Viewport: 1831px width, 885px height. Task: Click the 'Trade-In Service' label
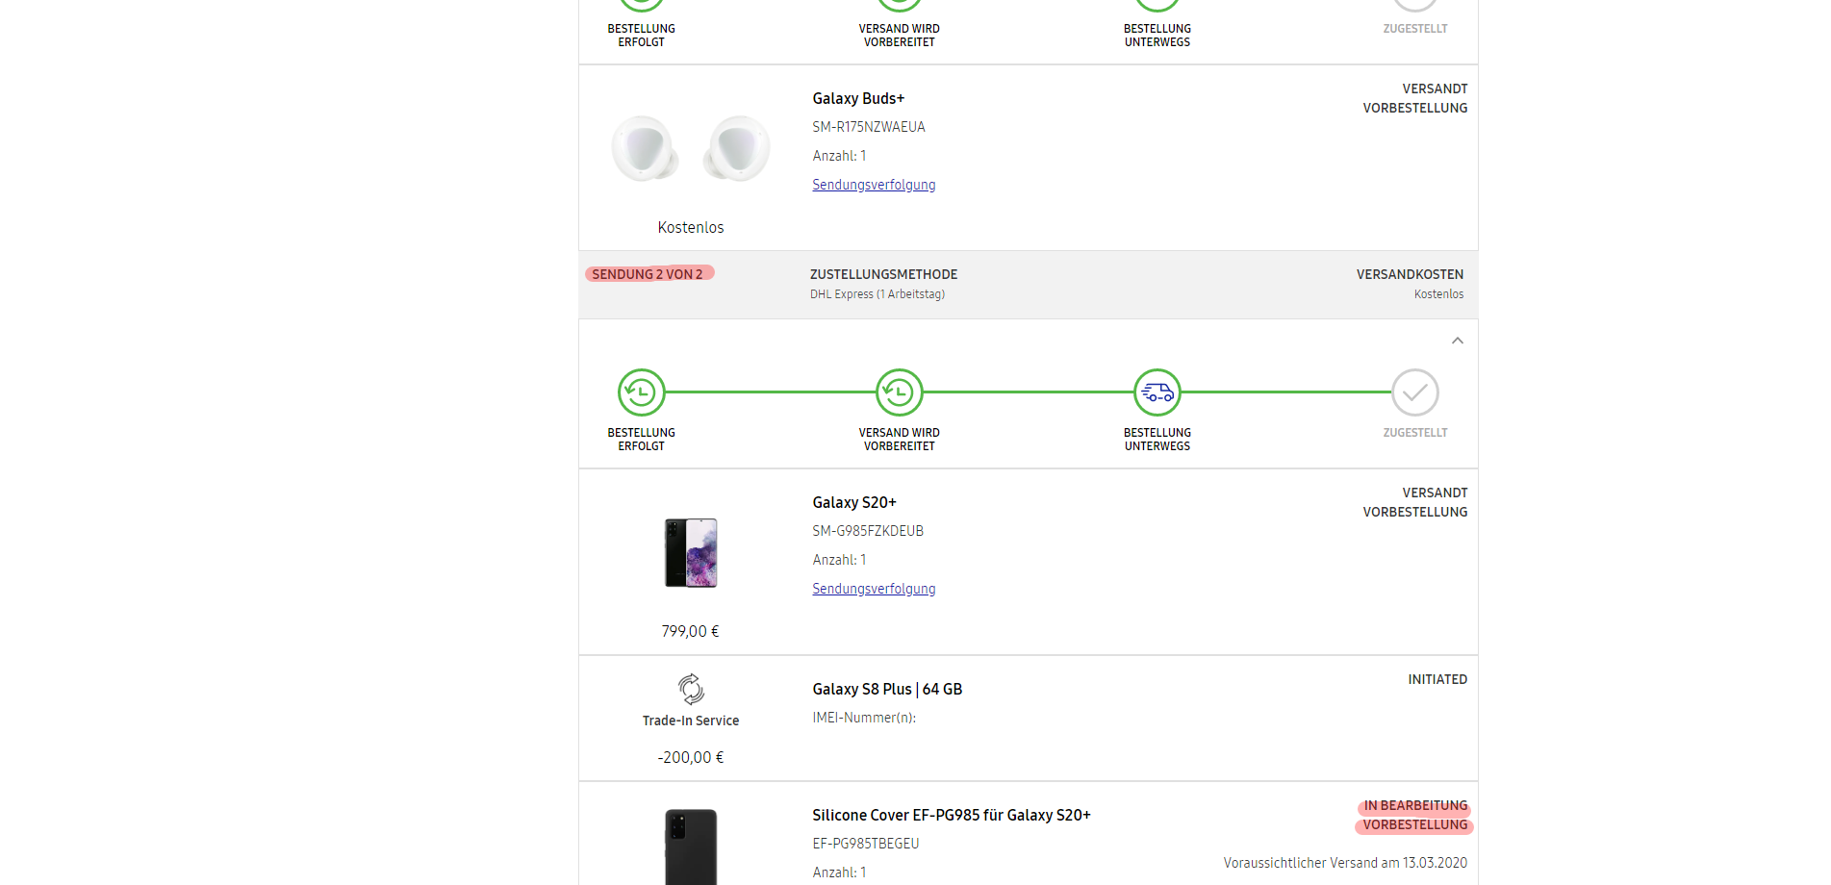[x=691, y=721]
